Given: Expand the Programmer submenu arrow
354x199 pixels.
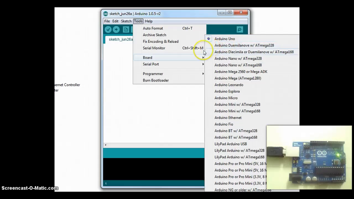Looking at the screenshot, I should 203,74.
